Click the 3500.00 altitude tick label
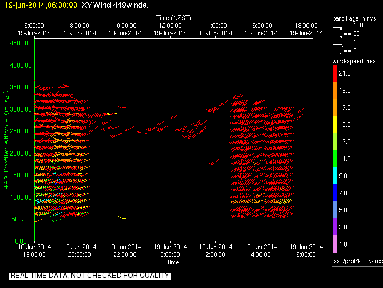Screen dimensions: 383x288 pos(21,87)
